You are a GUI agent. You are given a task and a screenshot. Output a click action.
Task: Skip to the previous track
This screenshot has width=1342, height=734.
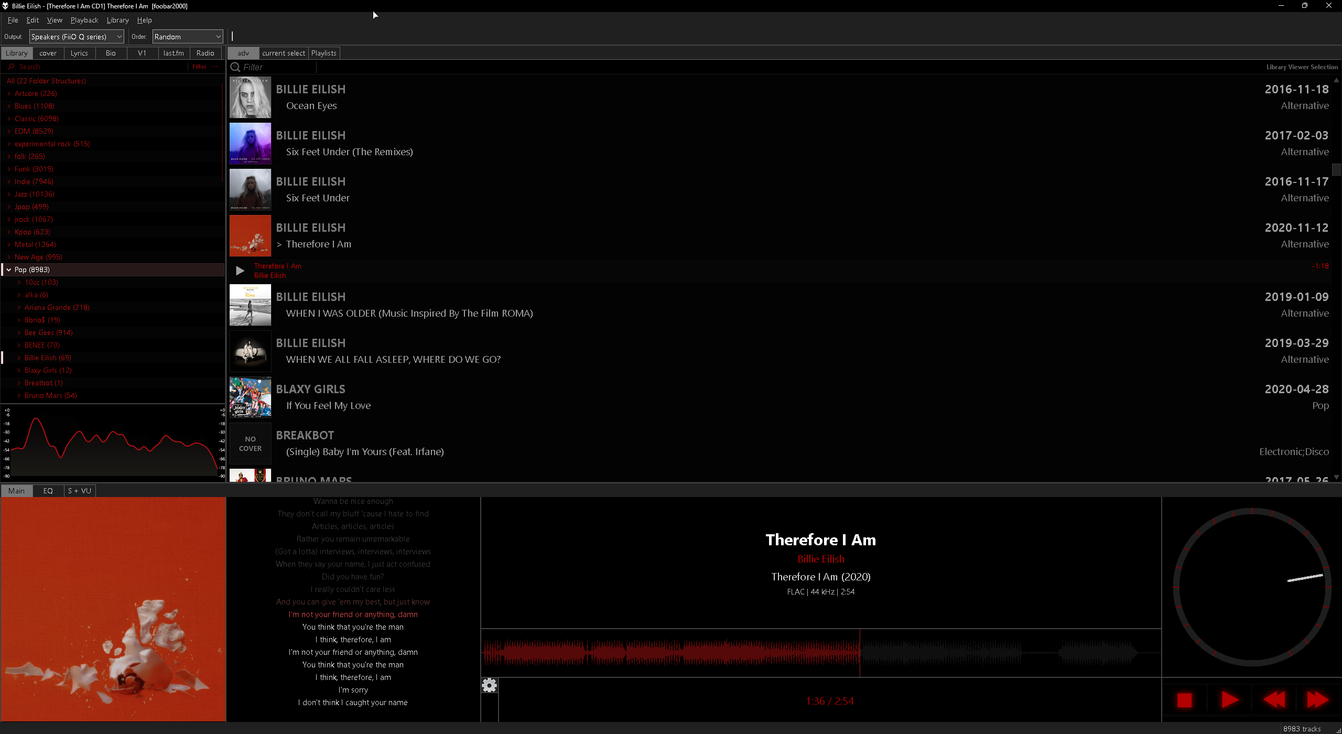point(1274,700)
